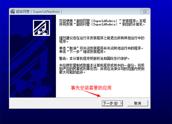Click the 单击“取消” instruction line

click(x=101, y=48)
